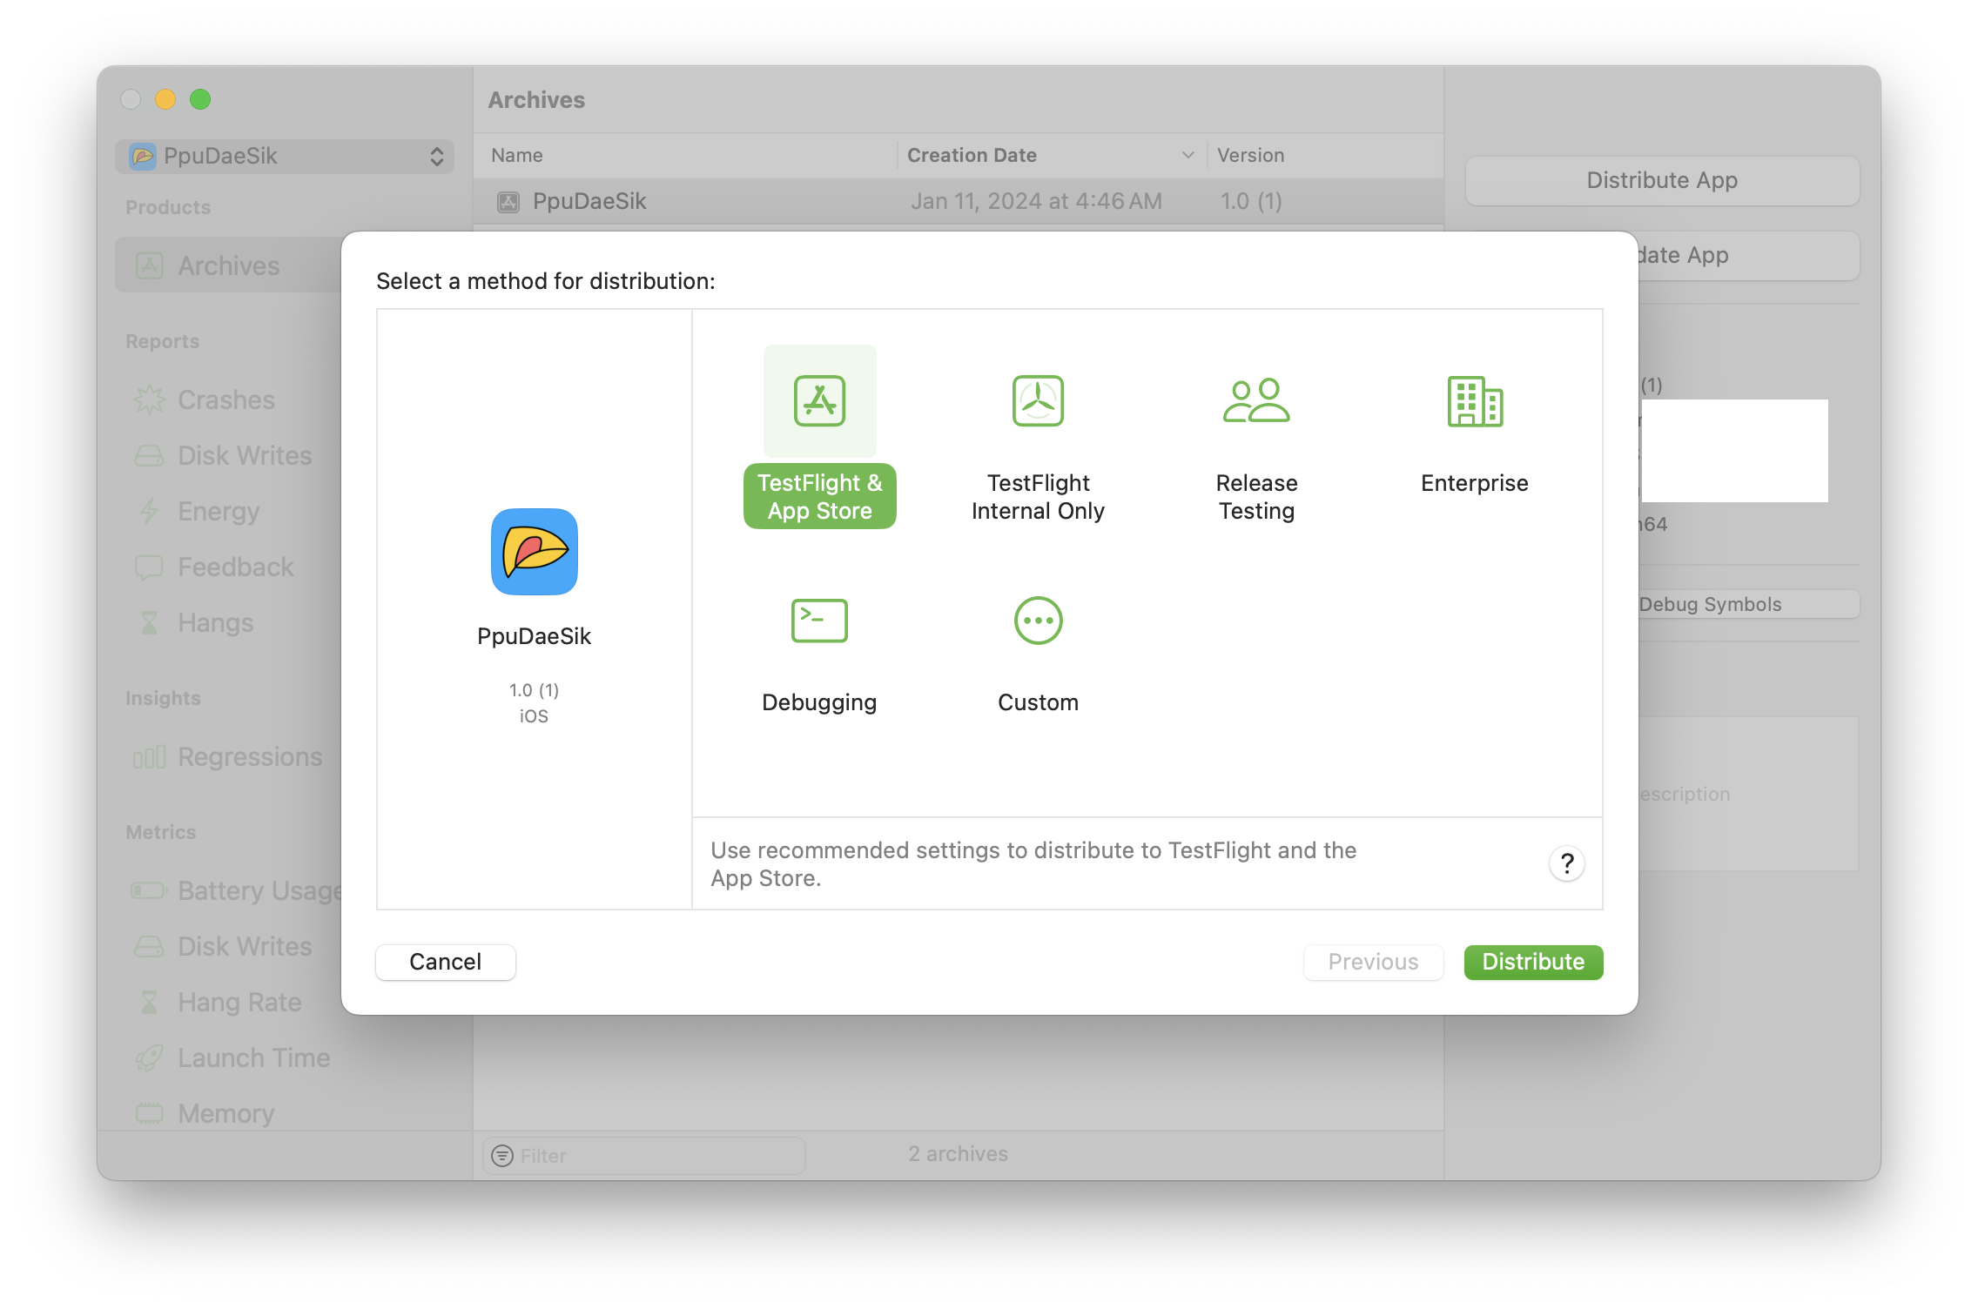Choose the TestFlight Internal Only icon
This screenshot has height=1309, width=1978.
tap(1038, 401)
